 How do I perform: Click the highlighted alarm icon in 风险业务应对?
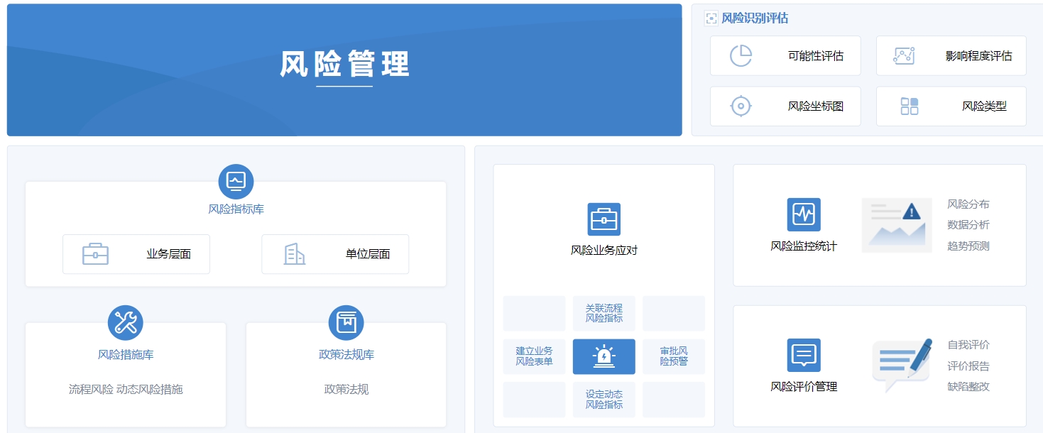604,357
